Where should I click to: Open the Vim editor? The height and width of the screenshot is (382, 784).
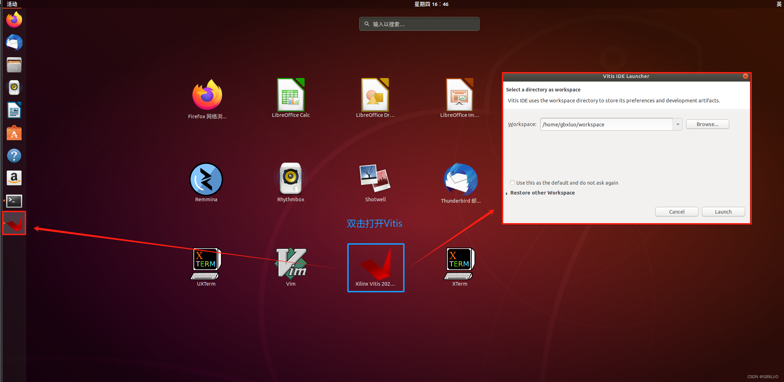tap(290, 264)
